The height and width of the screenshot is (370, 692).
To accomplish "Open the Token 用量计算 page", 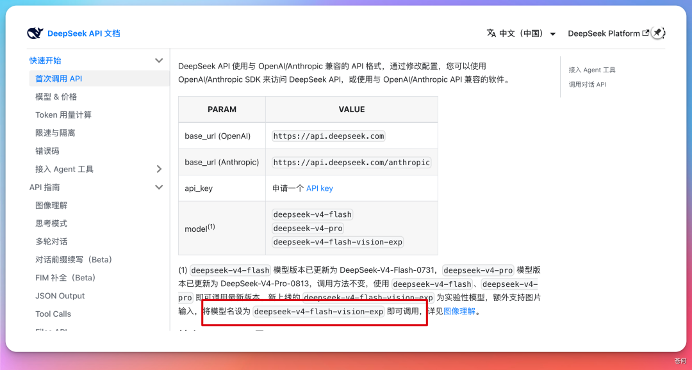I will click(63, 115).
